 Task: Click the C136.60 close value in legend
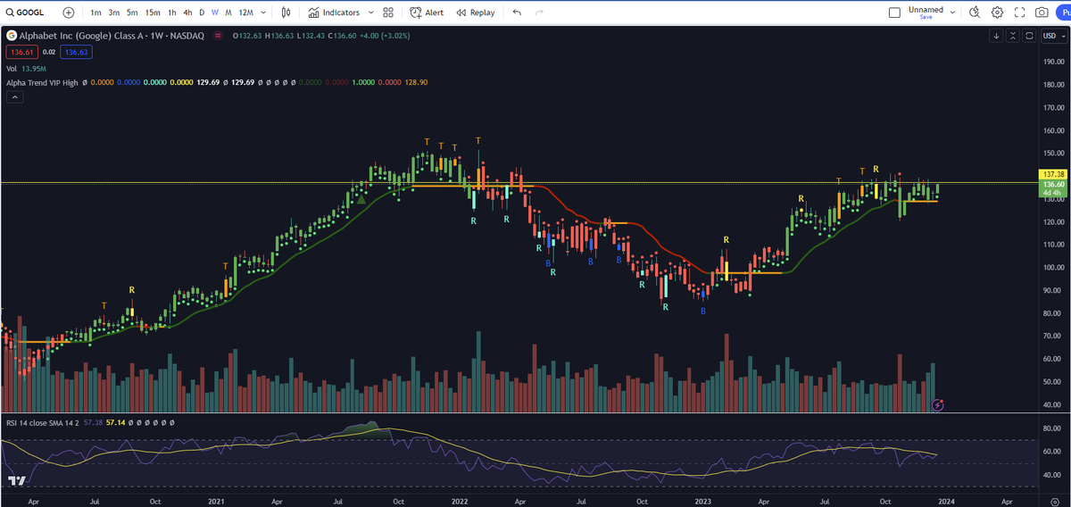(344, 36)
